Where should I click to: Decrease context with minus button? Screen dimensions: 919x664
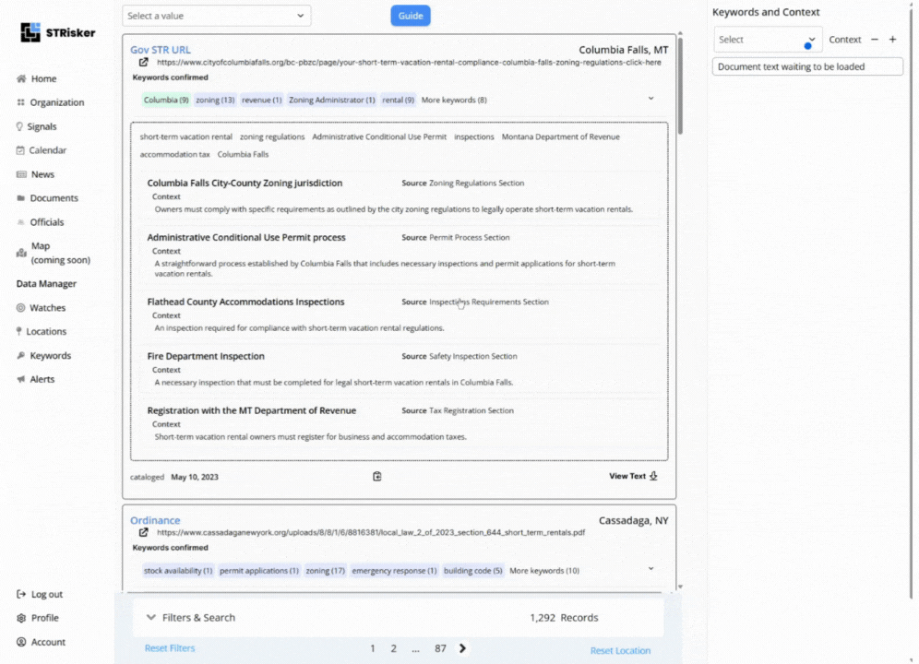(x=875, y=40)
